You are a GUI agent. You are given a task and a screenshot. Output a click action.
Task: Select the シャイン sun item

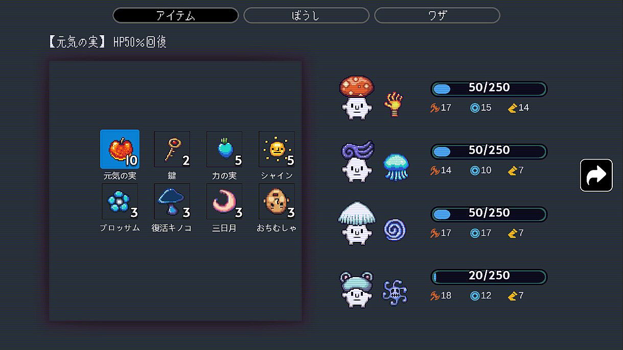coord(276,149)
